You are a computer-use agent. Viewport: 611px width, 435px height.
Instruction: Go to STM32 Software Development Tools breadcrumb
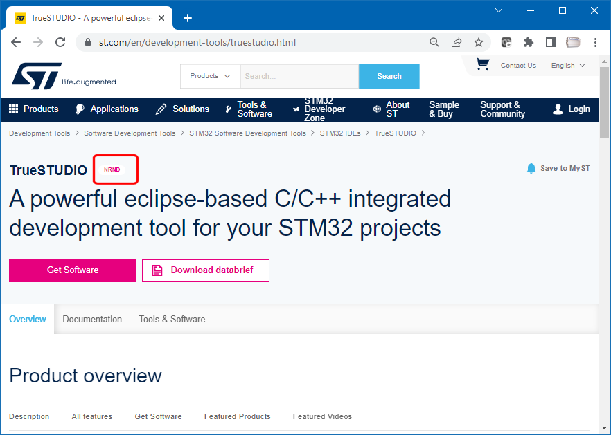click(247, 133)
